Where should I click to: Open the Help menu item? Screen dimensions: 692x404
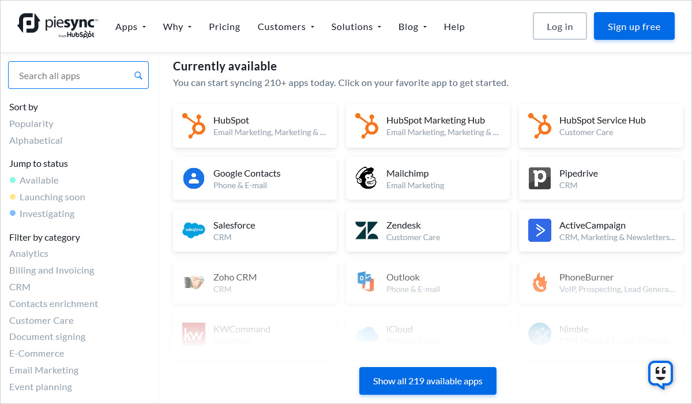click(x=454, y=27)
